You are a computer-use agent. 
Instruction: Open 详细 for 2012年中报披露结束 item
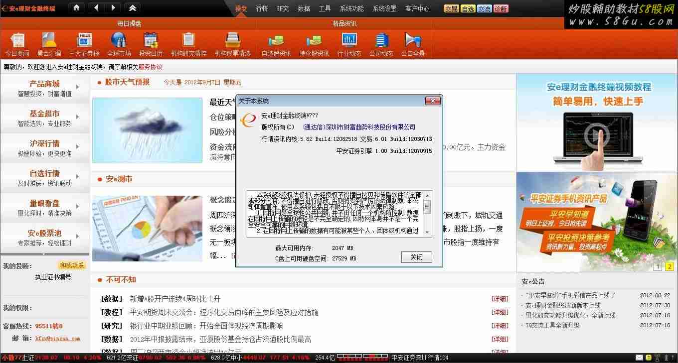point(500,339)
